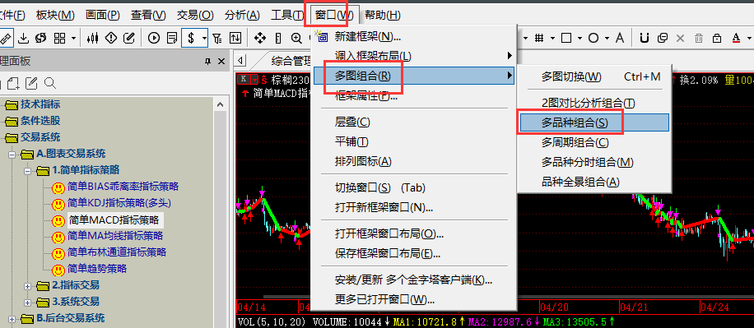Choose 保存框架窗口布局(E)... entry
The height and width of the screenshot is (328, 754).
pos(413,253)
